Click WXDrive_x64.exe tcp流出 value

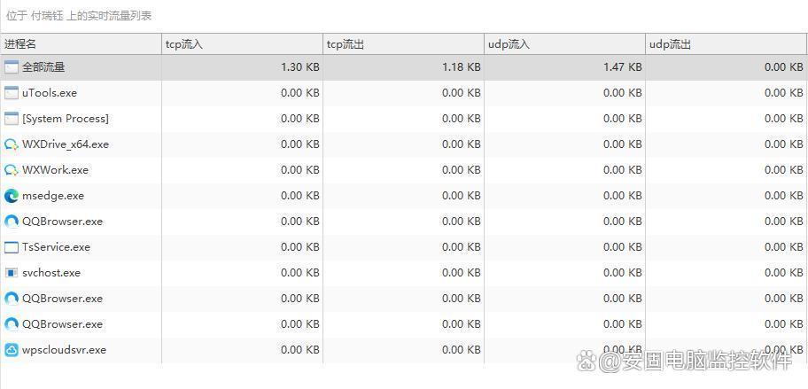462,144
